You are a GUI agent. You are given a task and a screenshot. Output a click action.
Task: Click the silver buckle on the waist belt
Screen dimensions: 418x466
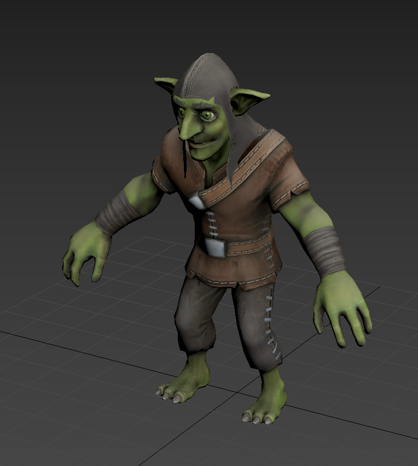tap(217, 248)
